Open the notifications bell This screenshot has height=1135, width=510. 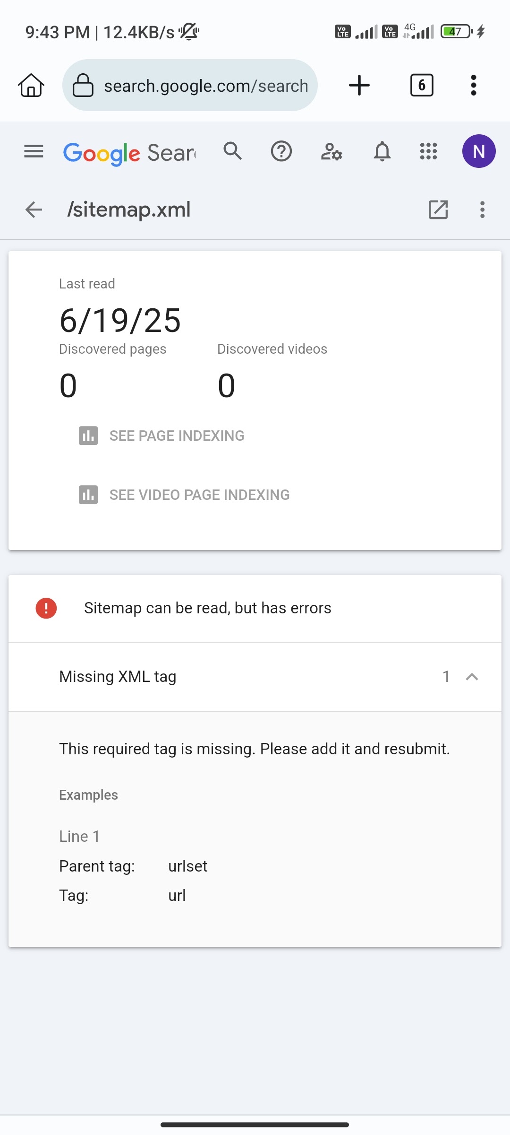[x=382, y=152]
